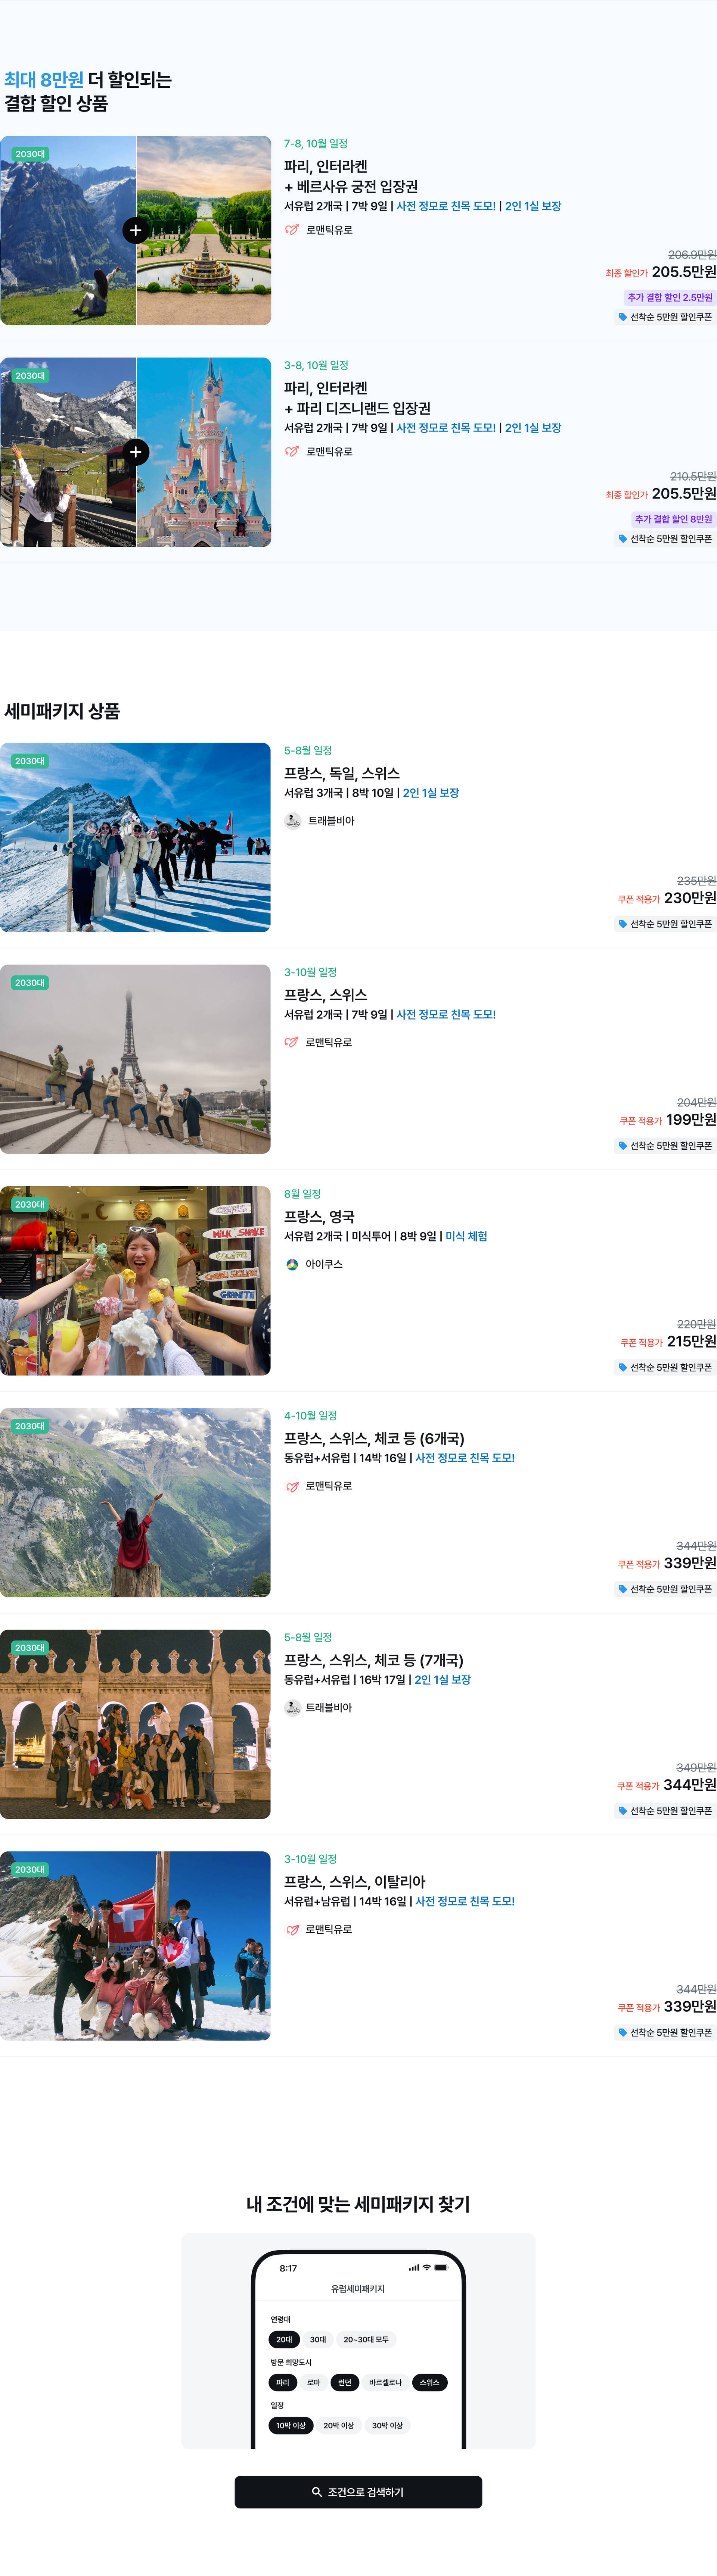Toggle the 바르셀로나 city chip
Screen dimensions: 717x2576
[385, 2383]
